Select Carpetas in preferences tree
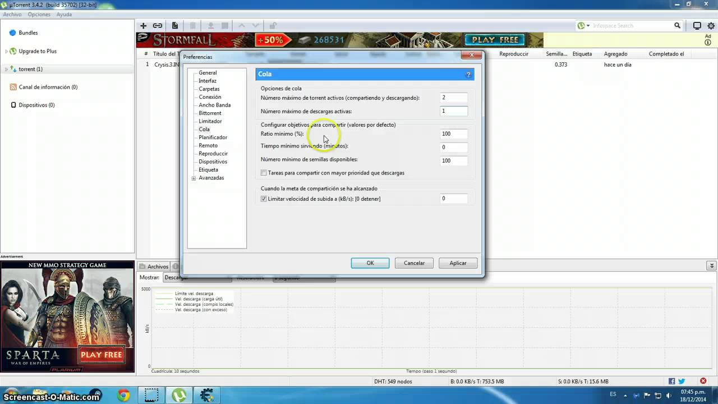Image resolution: width=718 pixels, height=404 pixels. click(x=209, y=89)
